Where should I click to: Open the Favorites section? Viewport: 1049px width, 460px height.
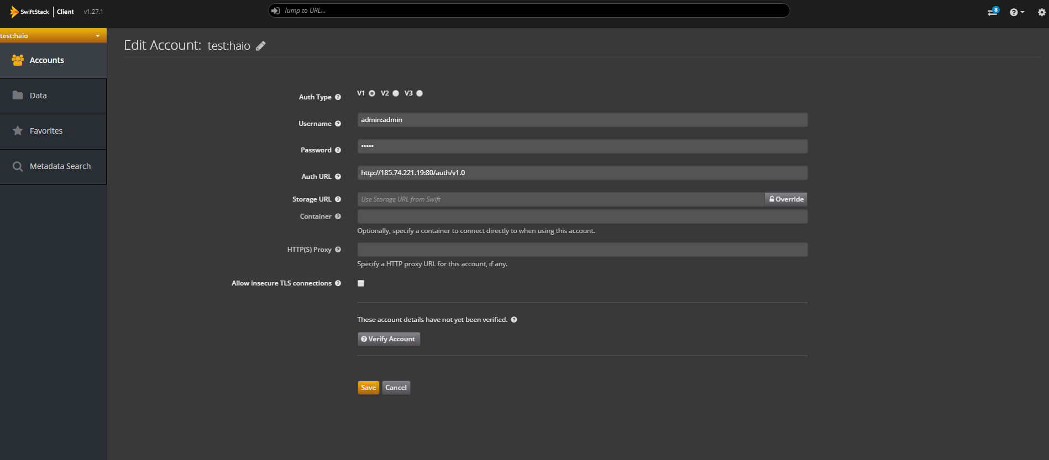click(x=53, y=131)
